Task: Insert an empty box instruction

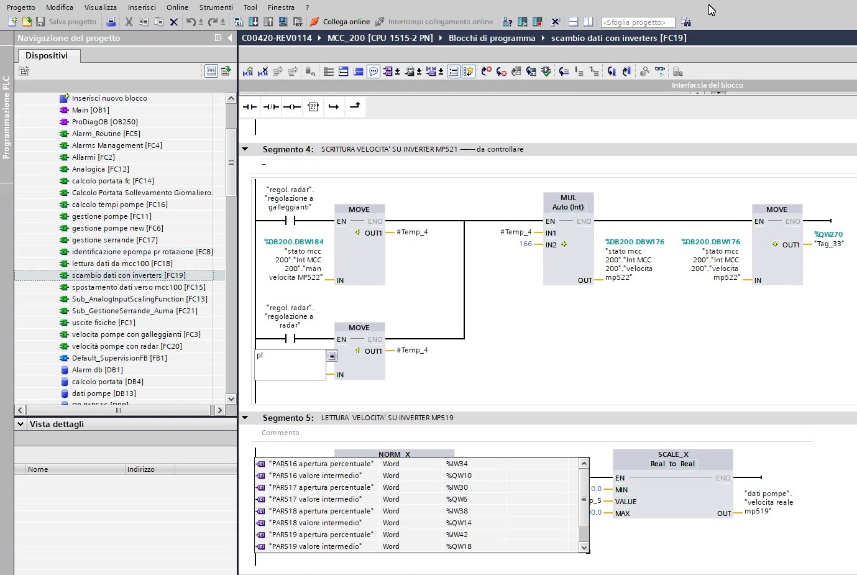Action: (313, 107)
